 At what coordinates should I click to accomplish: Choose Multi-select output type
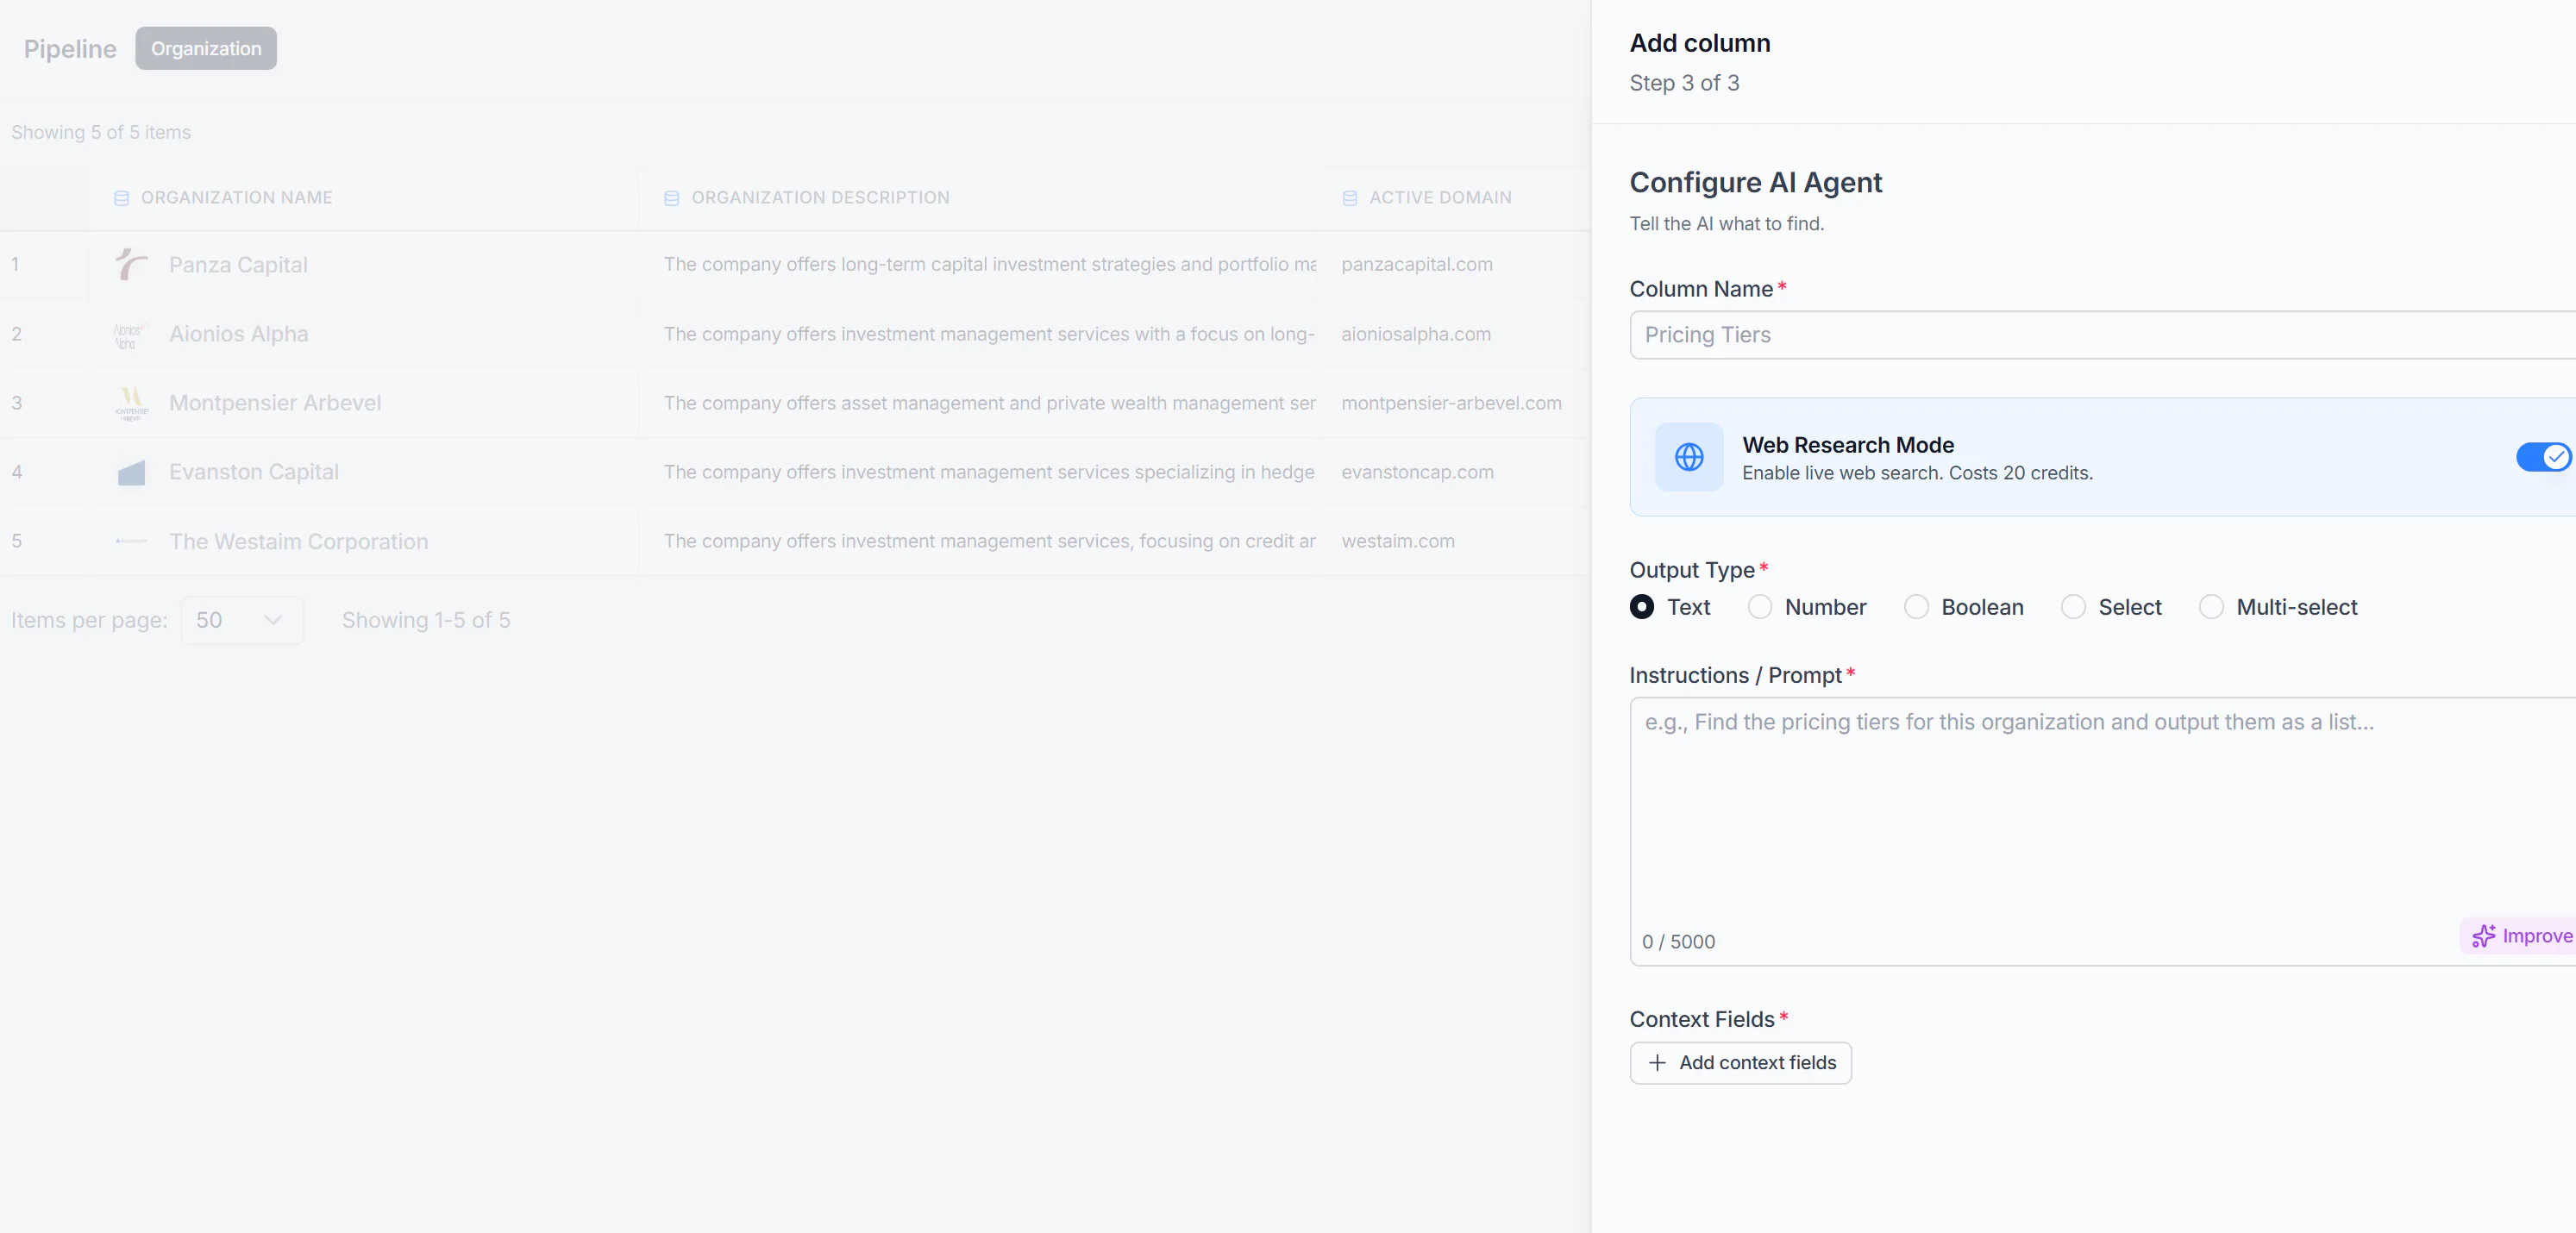click(x=2211, y=607)
